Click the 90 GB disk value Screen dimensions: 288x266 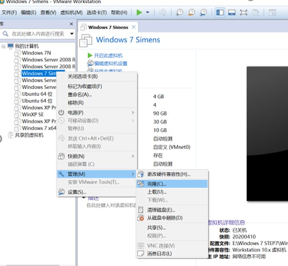coord(160,113)
